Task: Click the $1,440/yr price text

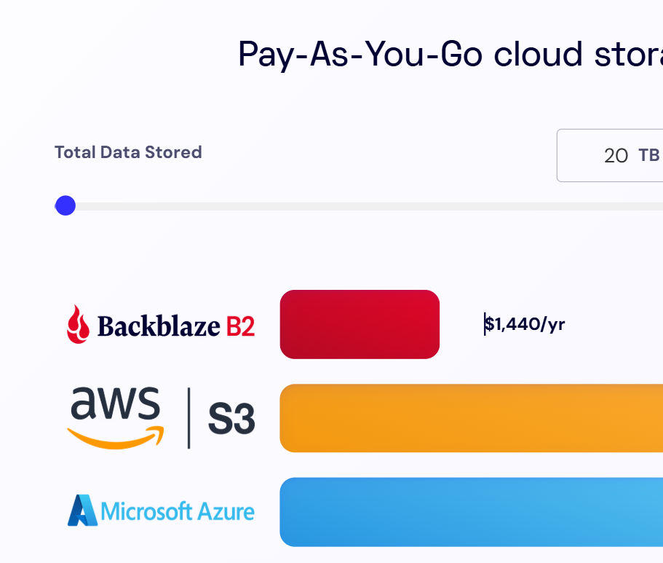Action: pyautogui.click(x=525, y=324)
